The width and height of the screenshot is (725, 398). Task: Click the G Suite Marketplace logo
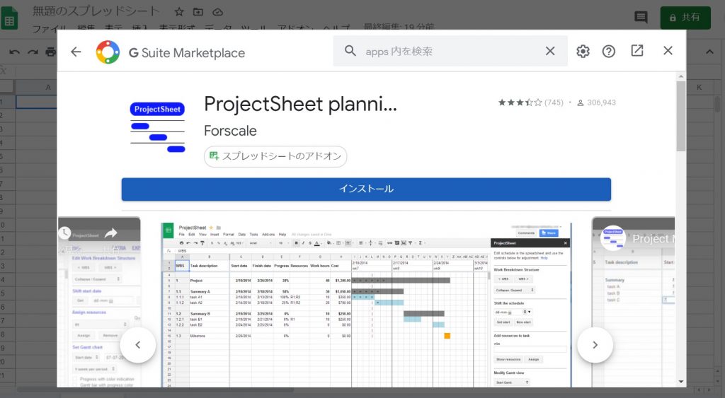(x=108, y=52)
